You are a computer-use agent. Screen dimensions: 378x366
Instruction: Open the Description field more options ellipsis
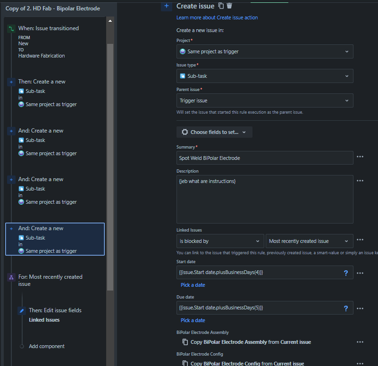[360, 181]
